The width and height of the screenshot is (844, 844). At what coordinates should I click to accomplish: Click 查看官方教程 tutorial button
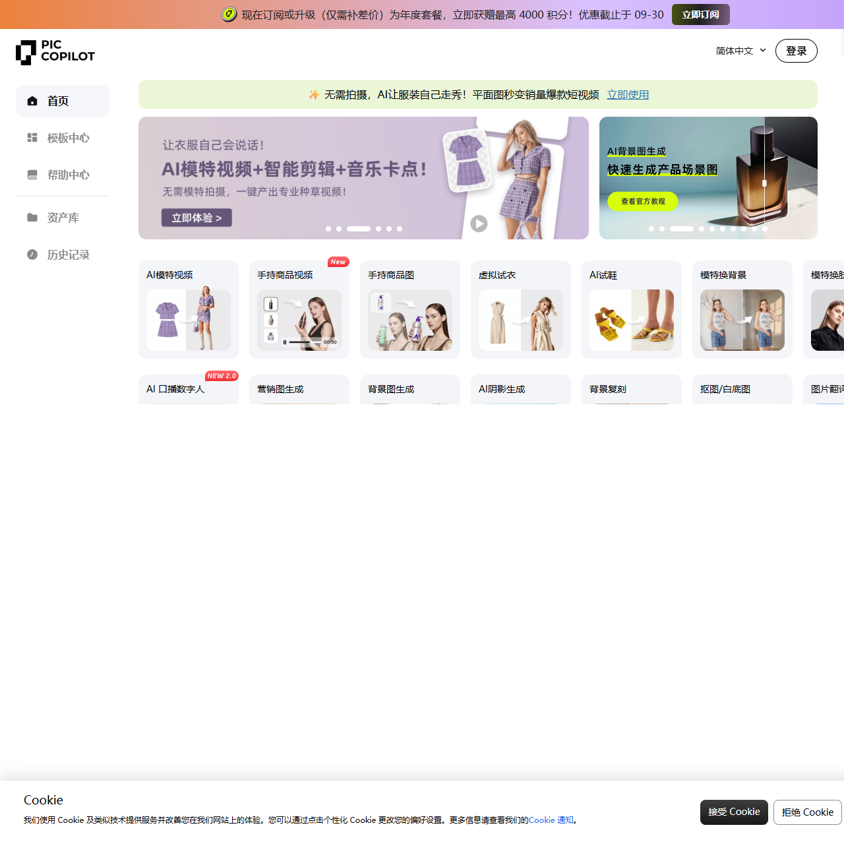click(x=643, y=201)
